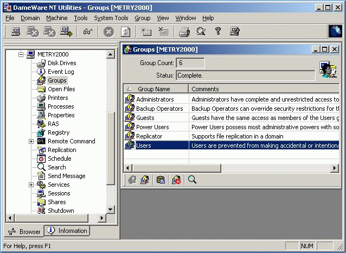The height and width of the screenshot is (253, 346).
Task: Click the connect computer toolbar icon
Action: tap(16, 31)
